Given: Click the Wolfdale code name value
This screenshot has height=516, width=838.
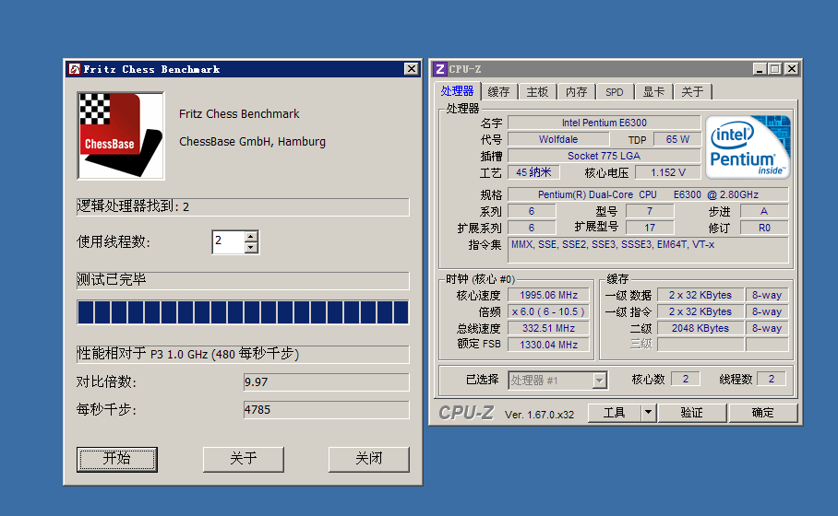Looking at the screenshot, I should (x=558, y=139).
